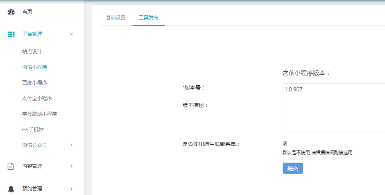Click the 版本号 input field with 1.0.907
The height and width of the screenshot is (195, 385).
[333, 90]
